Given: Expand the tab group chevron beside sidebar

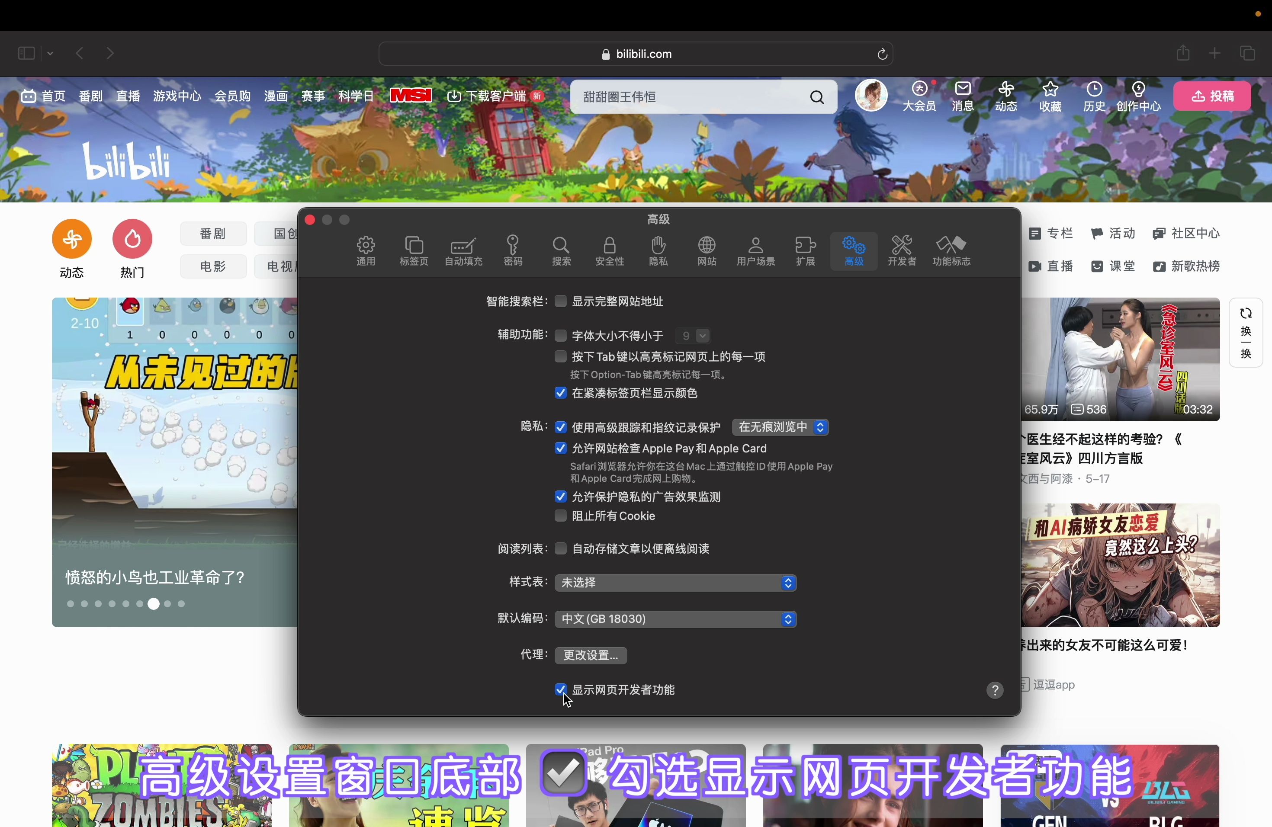Looking at the screenshot, I should [x=50, y=54].
